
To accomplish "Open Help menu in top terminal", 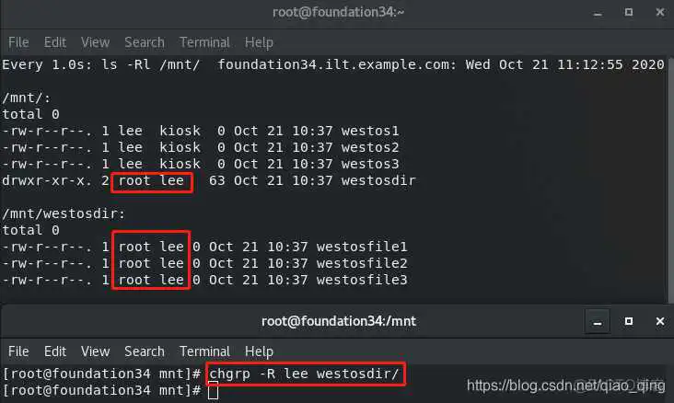I will point(259,42).
